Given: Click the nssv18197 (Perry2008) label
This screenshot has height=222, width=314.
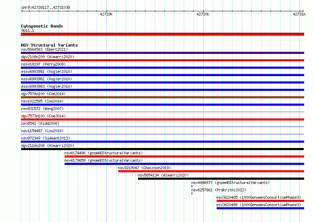Looking at the screenshot, I should [43, 64].
